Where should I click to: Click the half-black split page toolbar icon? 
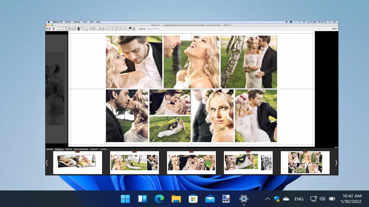(x=78, y=29)
